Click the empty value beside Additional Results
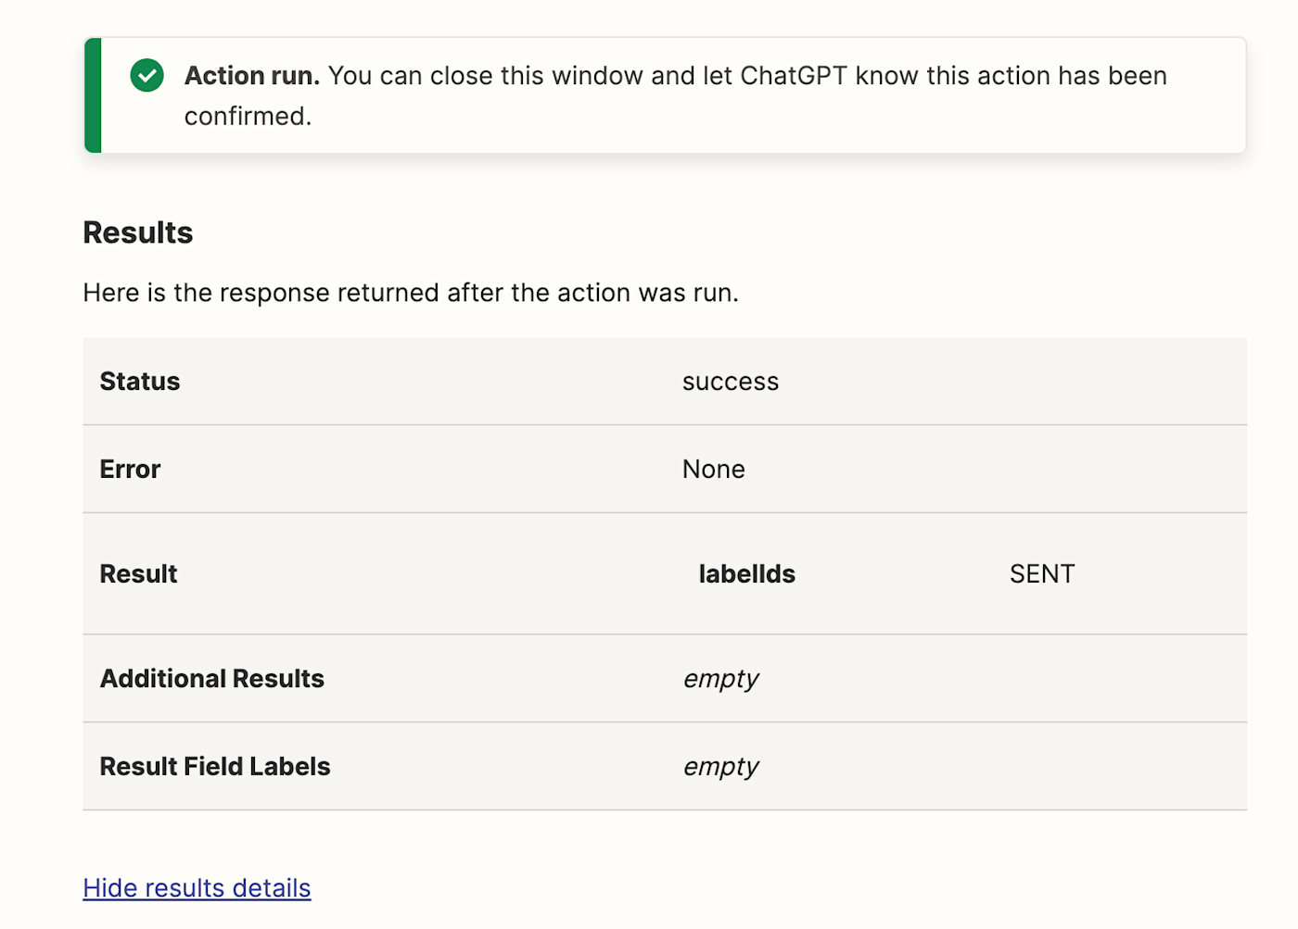Image resolution: width=1298 pixels, height=929 pixels. (720, 679)
